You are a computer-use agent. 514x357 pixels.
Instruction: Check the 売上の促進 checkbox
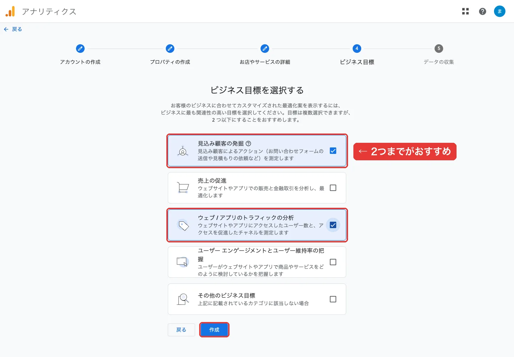tap(333, 188)
